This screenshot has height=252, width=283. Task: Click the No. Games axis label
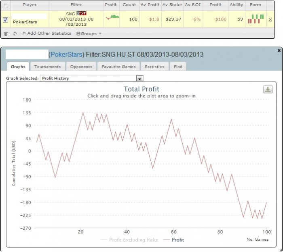(x=258, y=240)
